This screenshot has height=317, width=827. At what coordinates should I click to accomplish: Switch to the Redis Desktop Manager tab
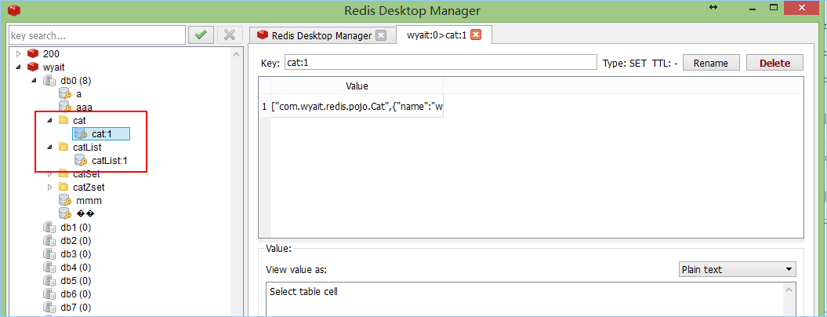tap(322, 36)
